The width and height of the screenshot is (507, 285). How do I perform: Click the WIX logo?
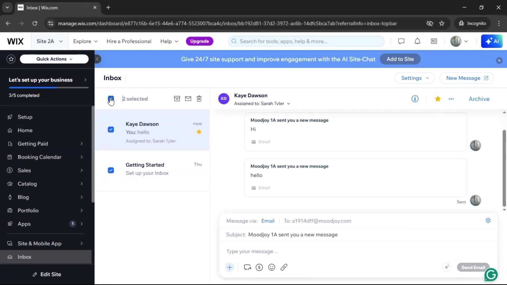tap(15, 41)
